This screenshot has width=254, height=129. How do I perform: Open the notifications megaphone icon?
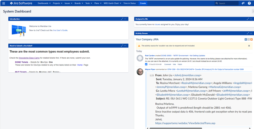[x=243, y=3]
